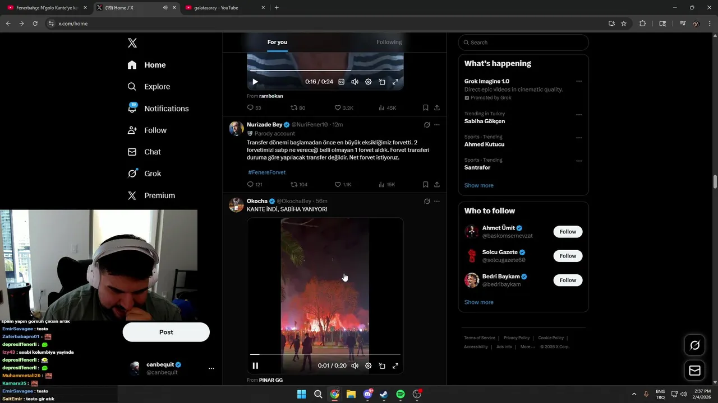This screenshot has width=718, height=403.
Task: Share the Nurizade Bey post
Action: tap(437, 184)
